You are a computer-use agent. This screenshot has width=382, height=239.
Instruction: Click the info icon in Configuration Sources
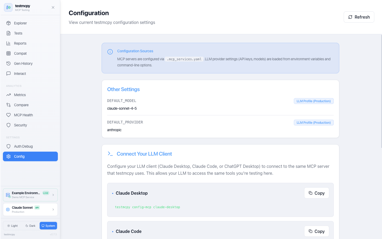110,52
